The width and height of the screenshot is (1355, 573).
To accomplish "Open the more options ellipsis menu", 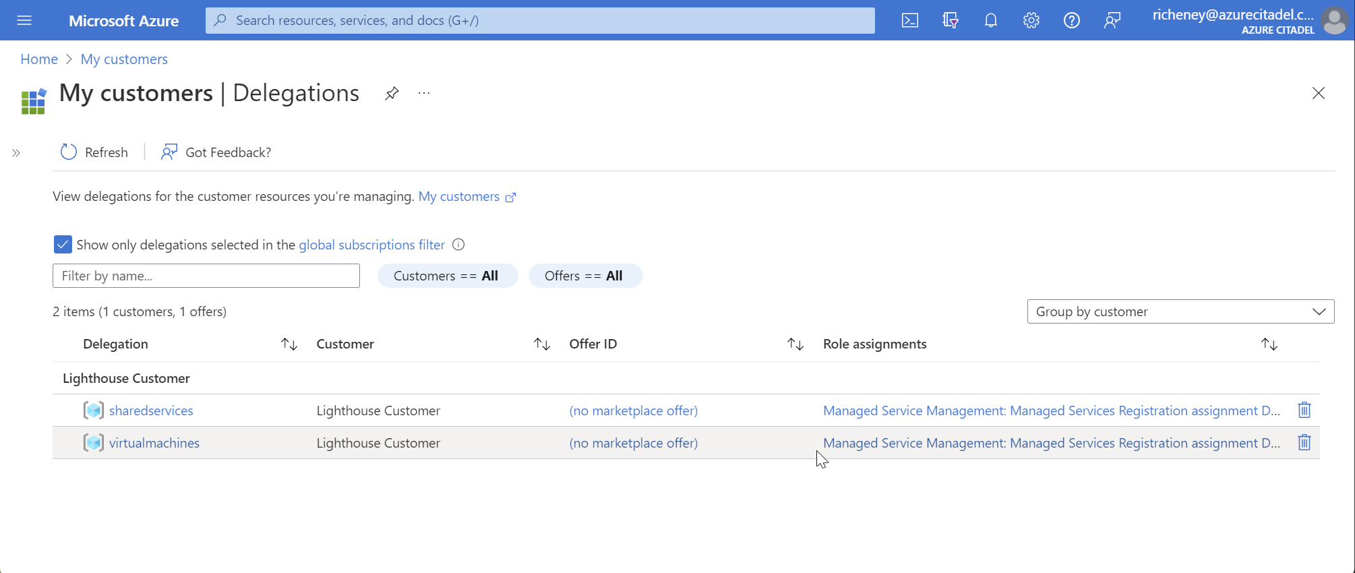I will click(423, 93).
